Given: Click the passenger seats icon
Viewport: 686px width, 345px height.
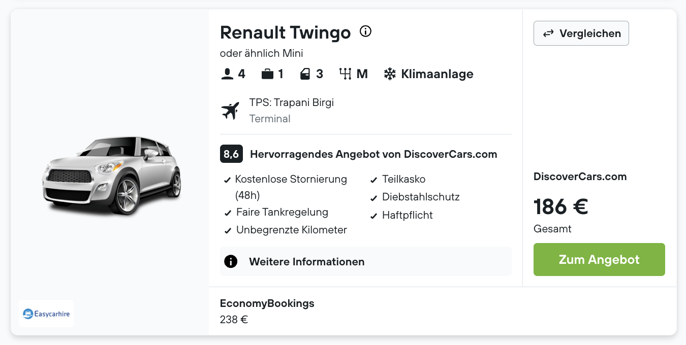Looking at the screenshot, I should [227, 74].
